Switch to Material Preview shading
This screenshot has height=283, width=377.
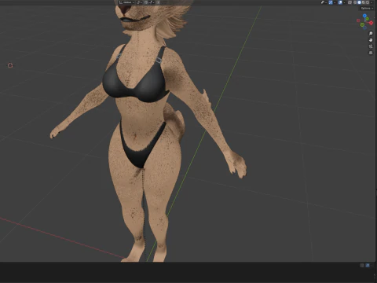(x=364, y=2)
